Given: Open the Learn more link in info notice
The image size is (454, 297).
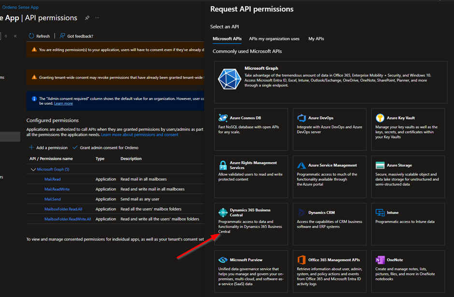Looking at the screenshot, I should click(63, 104).
